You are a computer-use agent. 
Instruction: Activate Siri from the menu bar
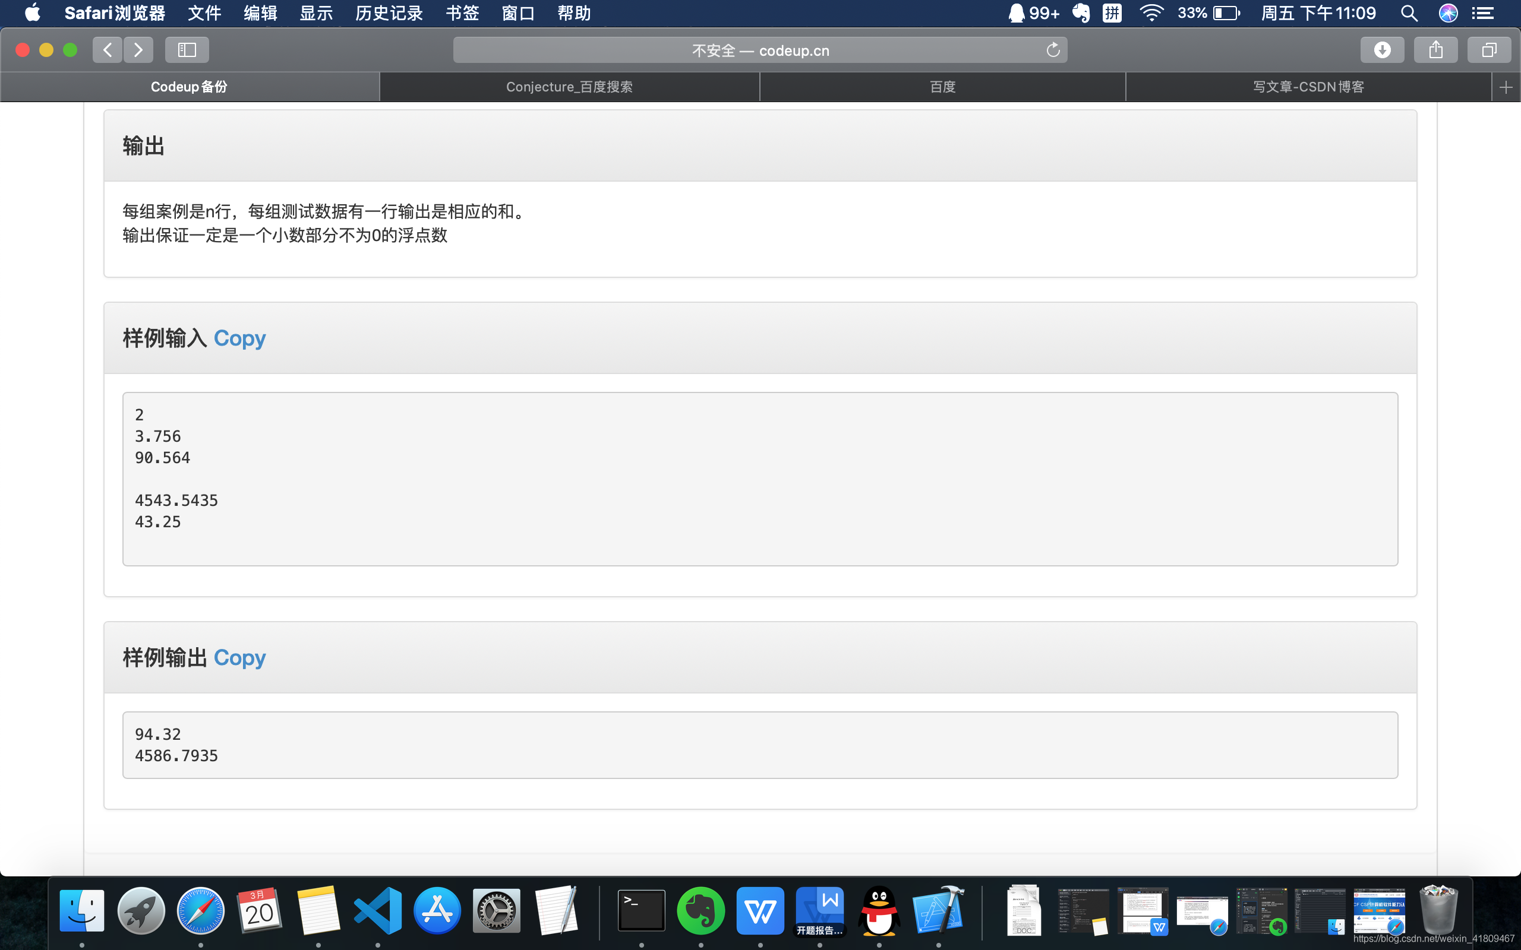click(1448, 12)
